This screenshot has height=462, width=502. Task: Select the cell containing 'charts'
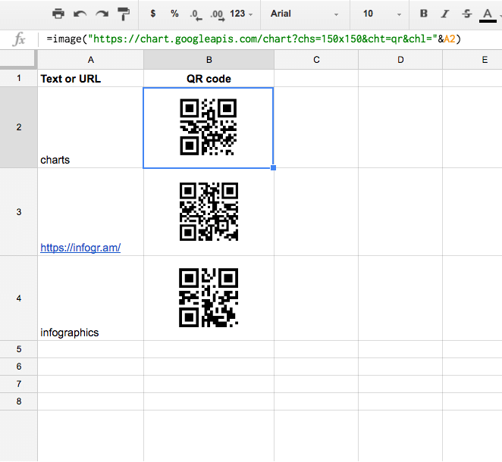[90, 127]
